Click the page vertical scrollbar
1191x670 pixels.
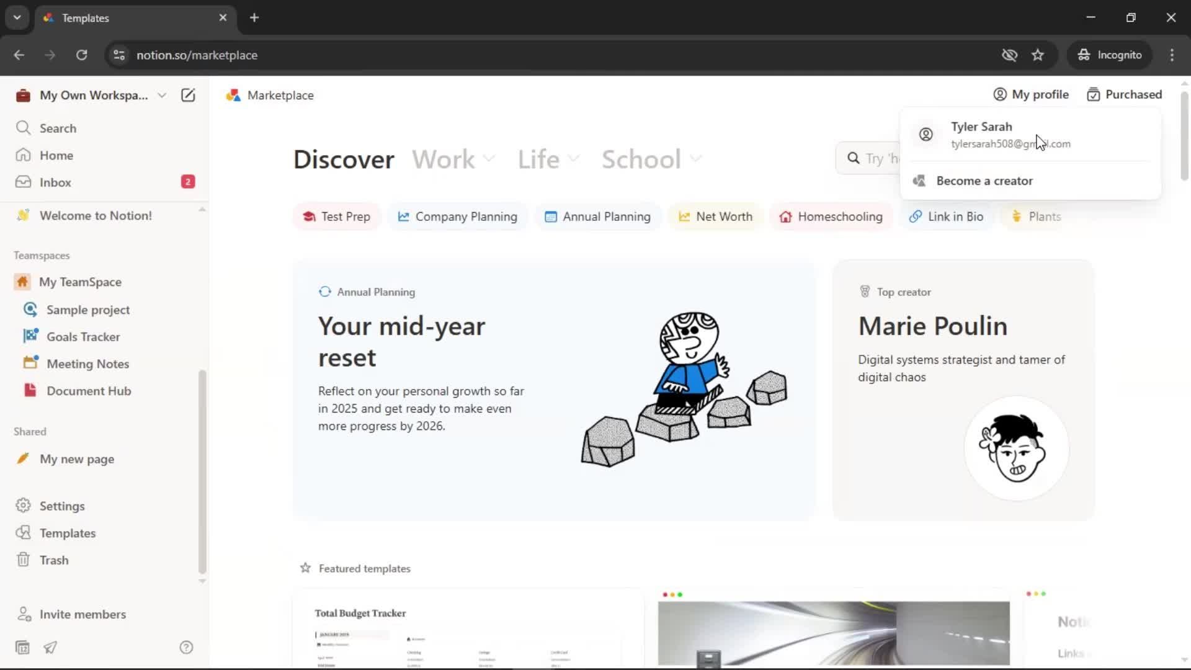pos(1184,135)
